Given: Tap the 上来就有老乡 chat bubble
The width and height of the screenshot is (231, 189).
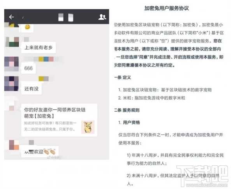Looking at the screenshot, I should pyautogui.click(x=39, y=47).
